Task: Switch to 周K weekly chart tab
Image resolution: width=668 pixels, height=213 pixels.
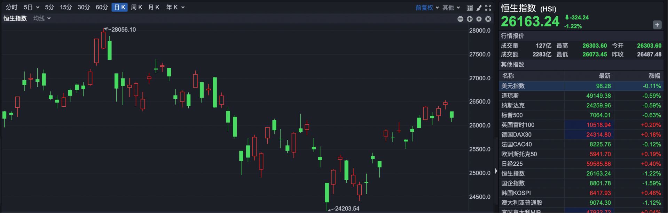Action: (x=136, y=7)
